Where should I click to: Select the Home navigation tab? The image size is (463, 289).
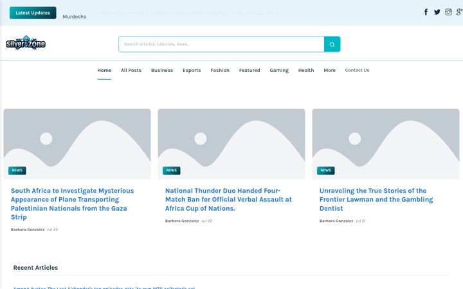click(x=104, y=70)
